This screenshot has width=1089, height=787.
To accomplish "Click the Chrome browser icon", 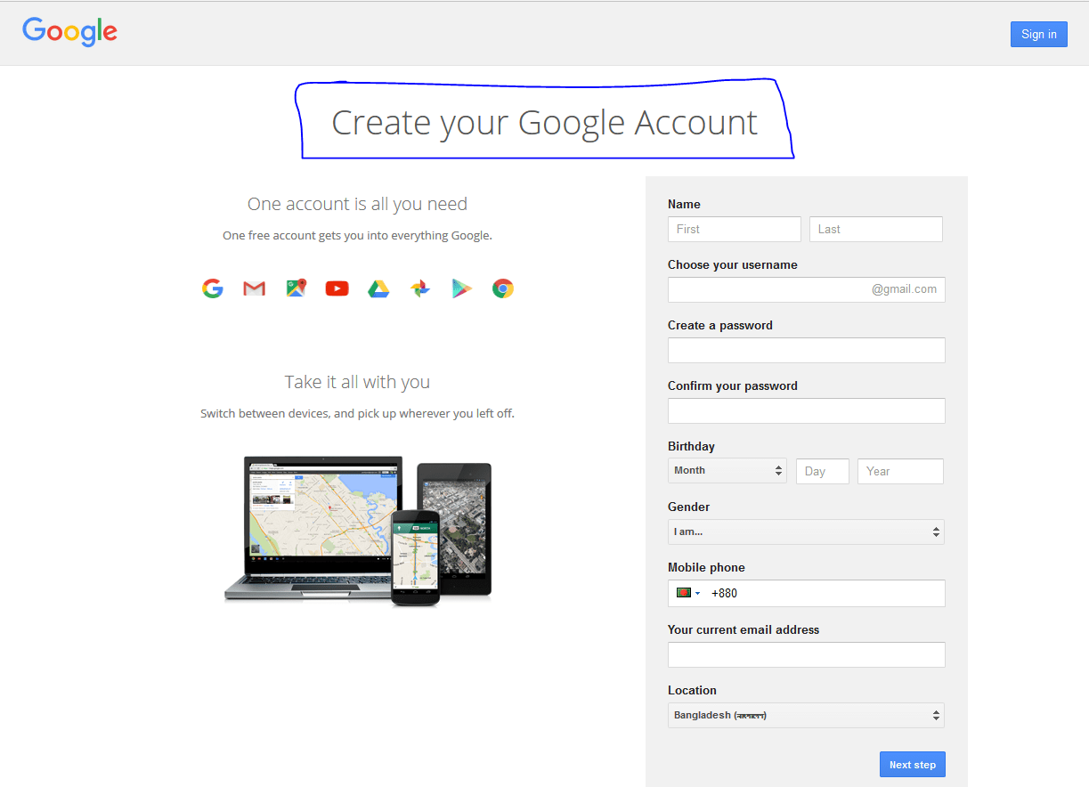I will coord(502,288).
